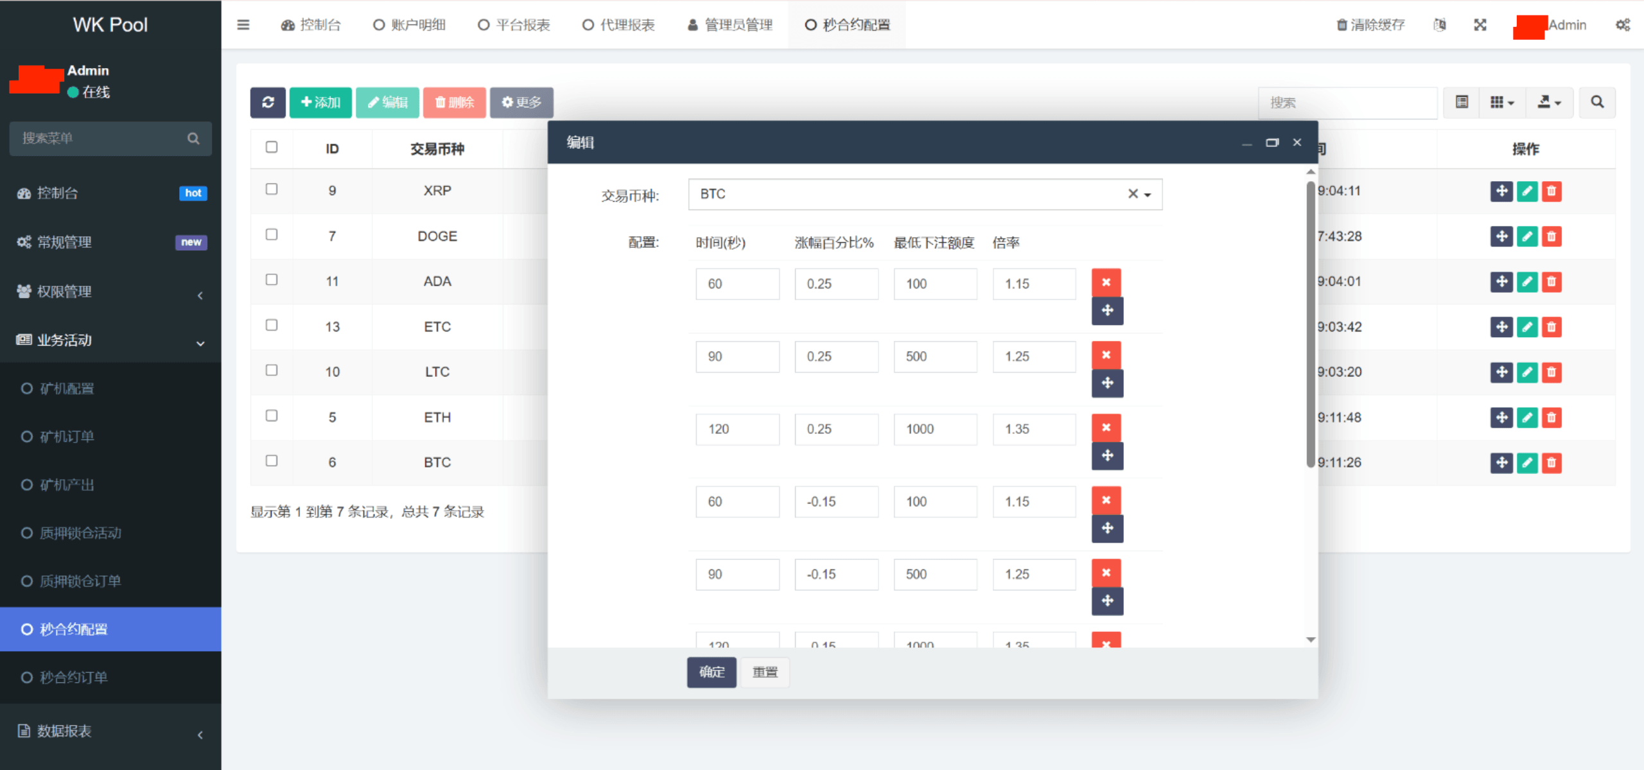Click the hamburger sidebar toggle icon
This screenshot has width=1644, height=770.
243,25
